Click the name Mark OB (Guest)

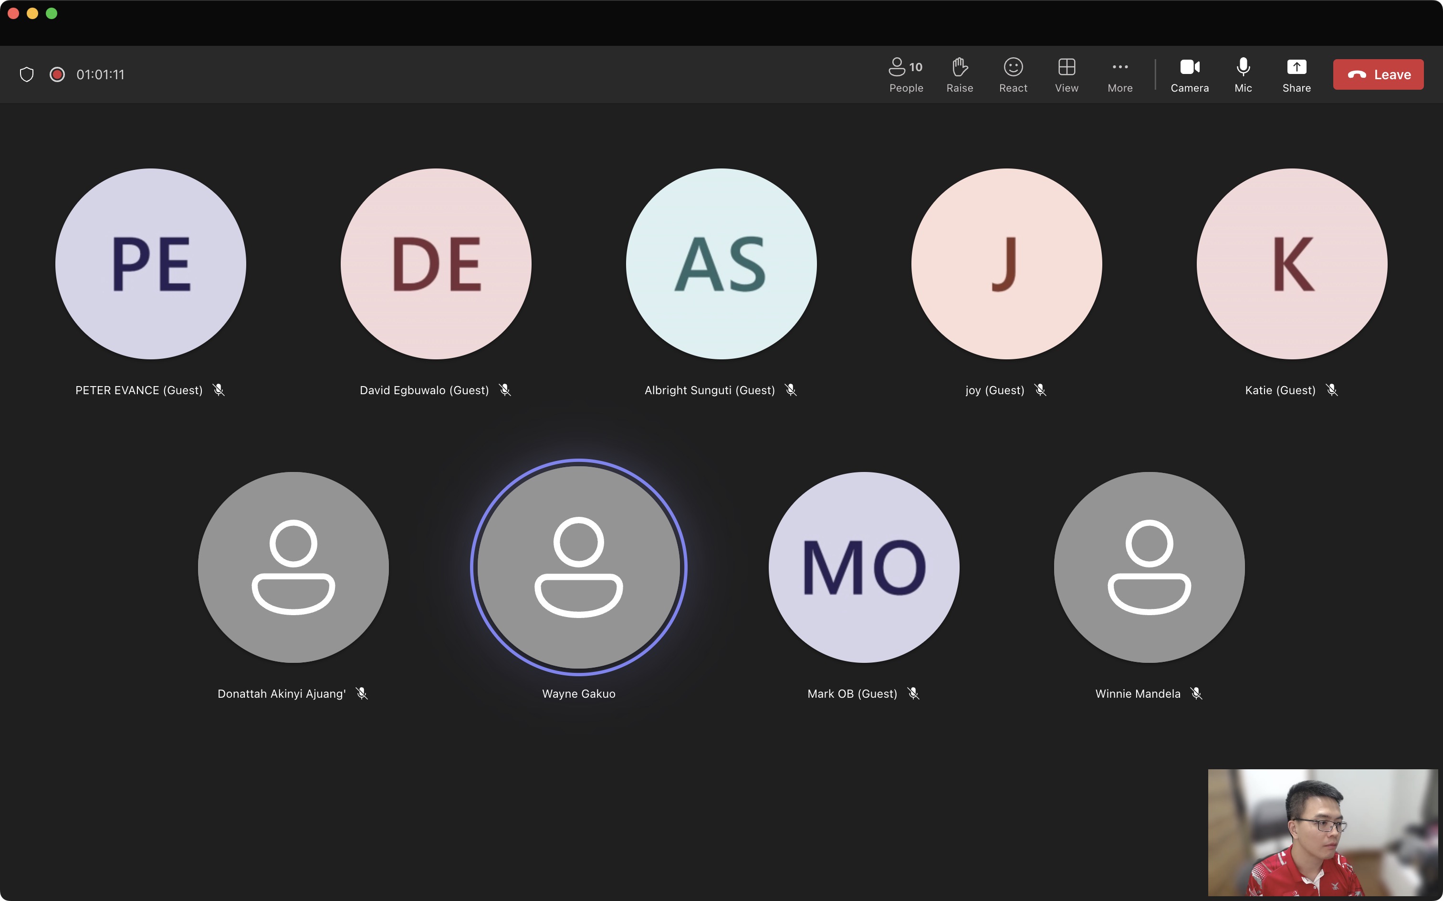tap(852, 693)
